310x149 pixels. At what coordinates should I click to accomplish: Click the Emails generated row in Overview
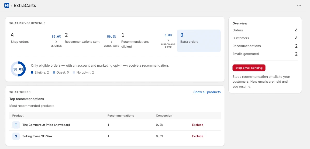pos(265,54)
